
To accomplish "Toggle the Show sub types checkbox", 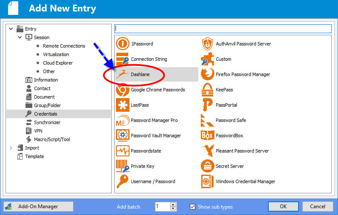I will coord(192,207).
